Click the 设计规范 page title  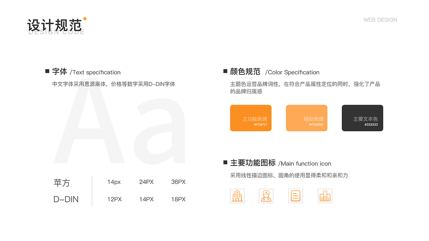tap(55, 25)
